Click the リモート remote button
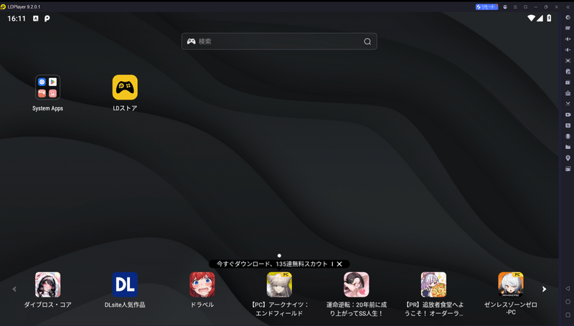Viewport: 574px width, 326px height. pyautogui.click(x=486, y=6)
